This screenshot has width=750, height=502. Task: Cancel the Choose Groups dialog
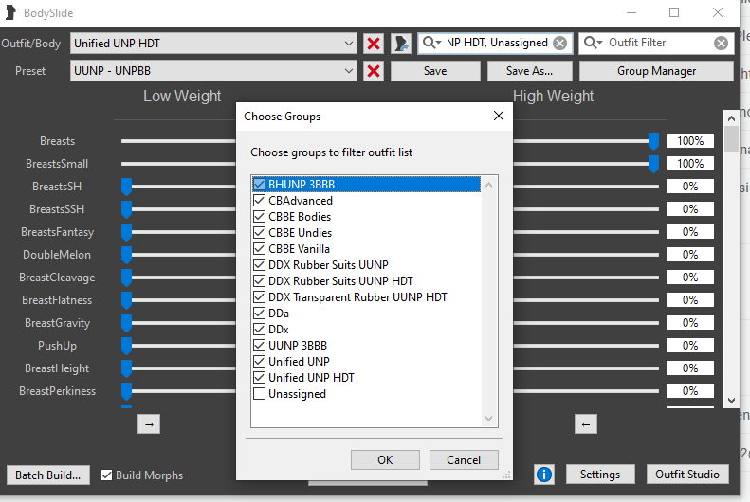tap(464, 460)
